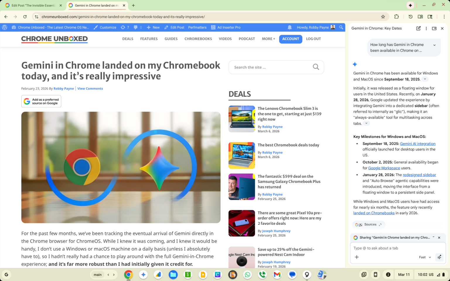This screenshot has width=450, height=281.
Task: Open Gemini panel more options menu
Action: [426, 28]
